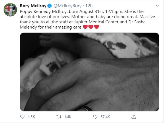Open the Rory McIlroy display name link
The image size is (164, 123).
33,6
